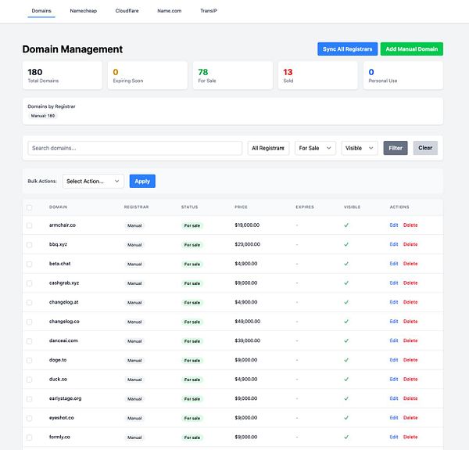Click the visible checkmark for bbq.xyz
The image size is (469, 450).
346,244
